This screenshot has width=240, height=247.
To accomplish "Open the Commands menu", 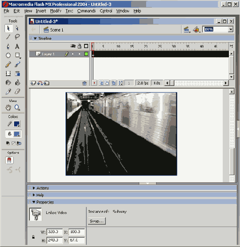I will tap(86, 11).
